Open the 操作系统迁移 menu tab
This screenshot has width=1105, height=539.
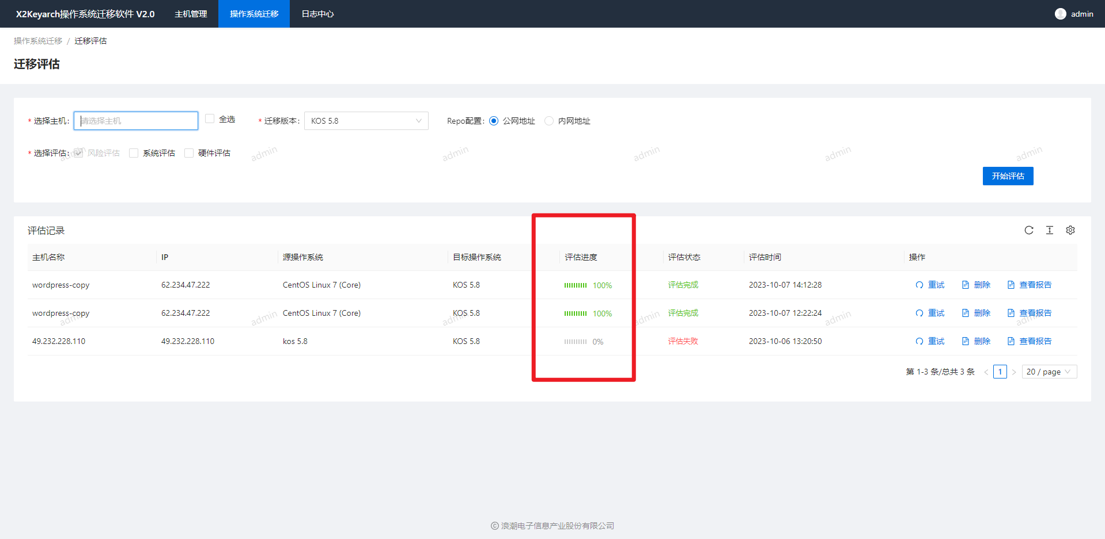pyautogui.click(x=254, y=14)
